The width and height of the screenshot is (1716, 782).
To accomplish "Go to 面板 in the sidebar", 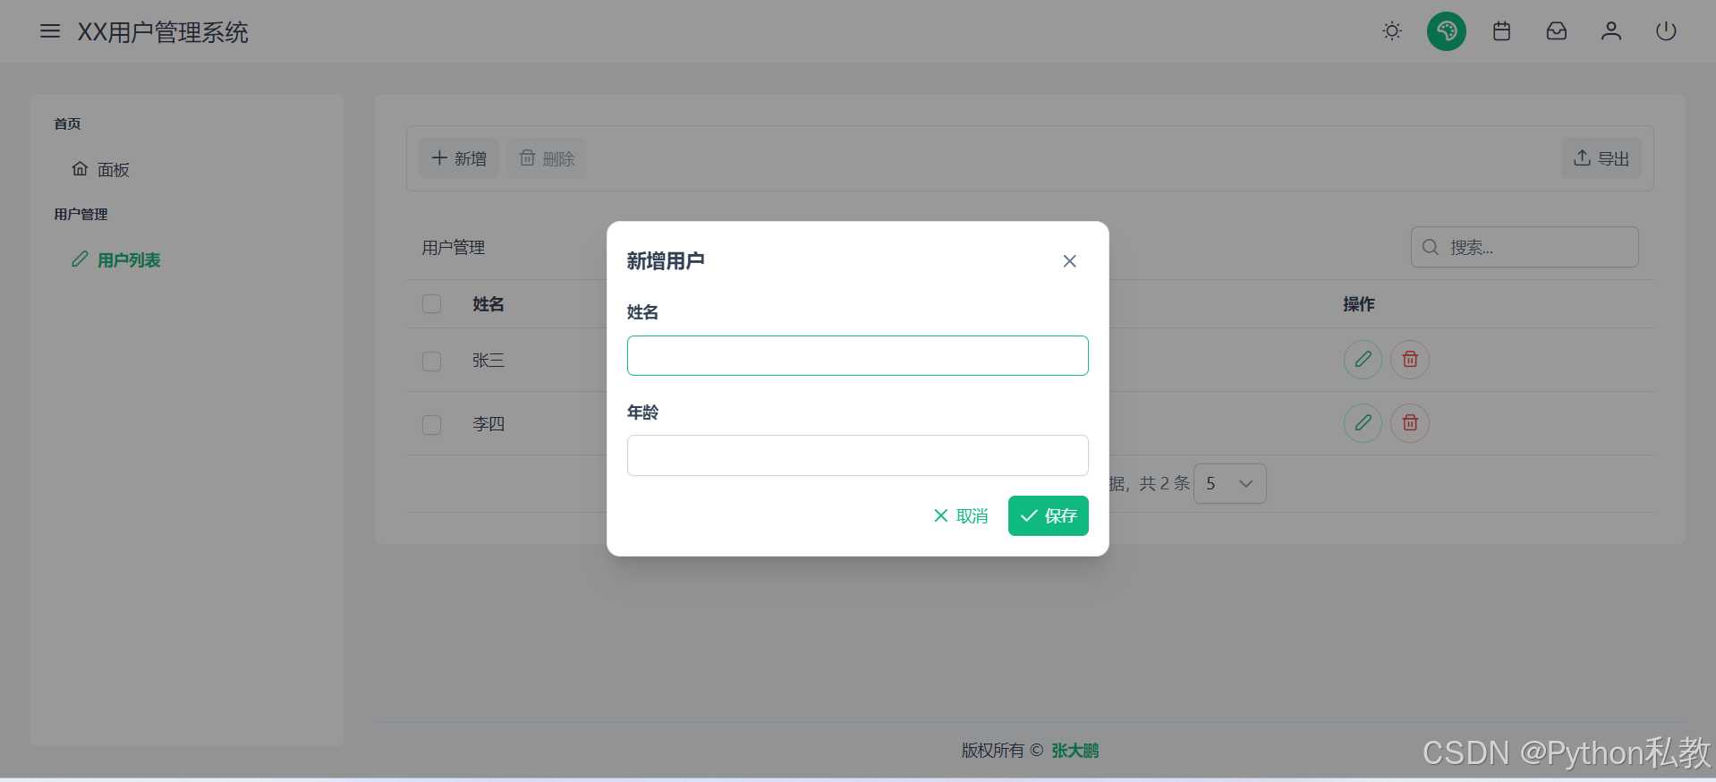I will pyautogui.click(x=101, y=169).
